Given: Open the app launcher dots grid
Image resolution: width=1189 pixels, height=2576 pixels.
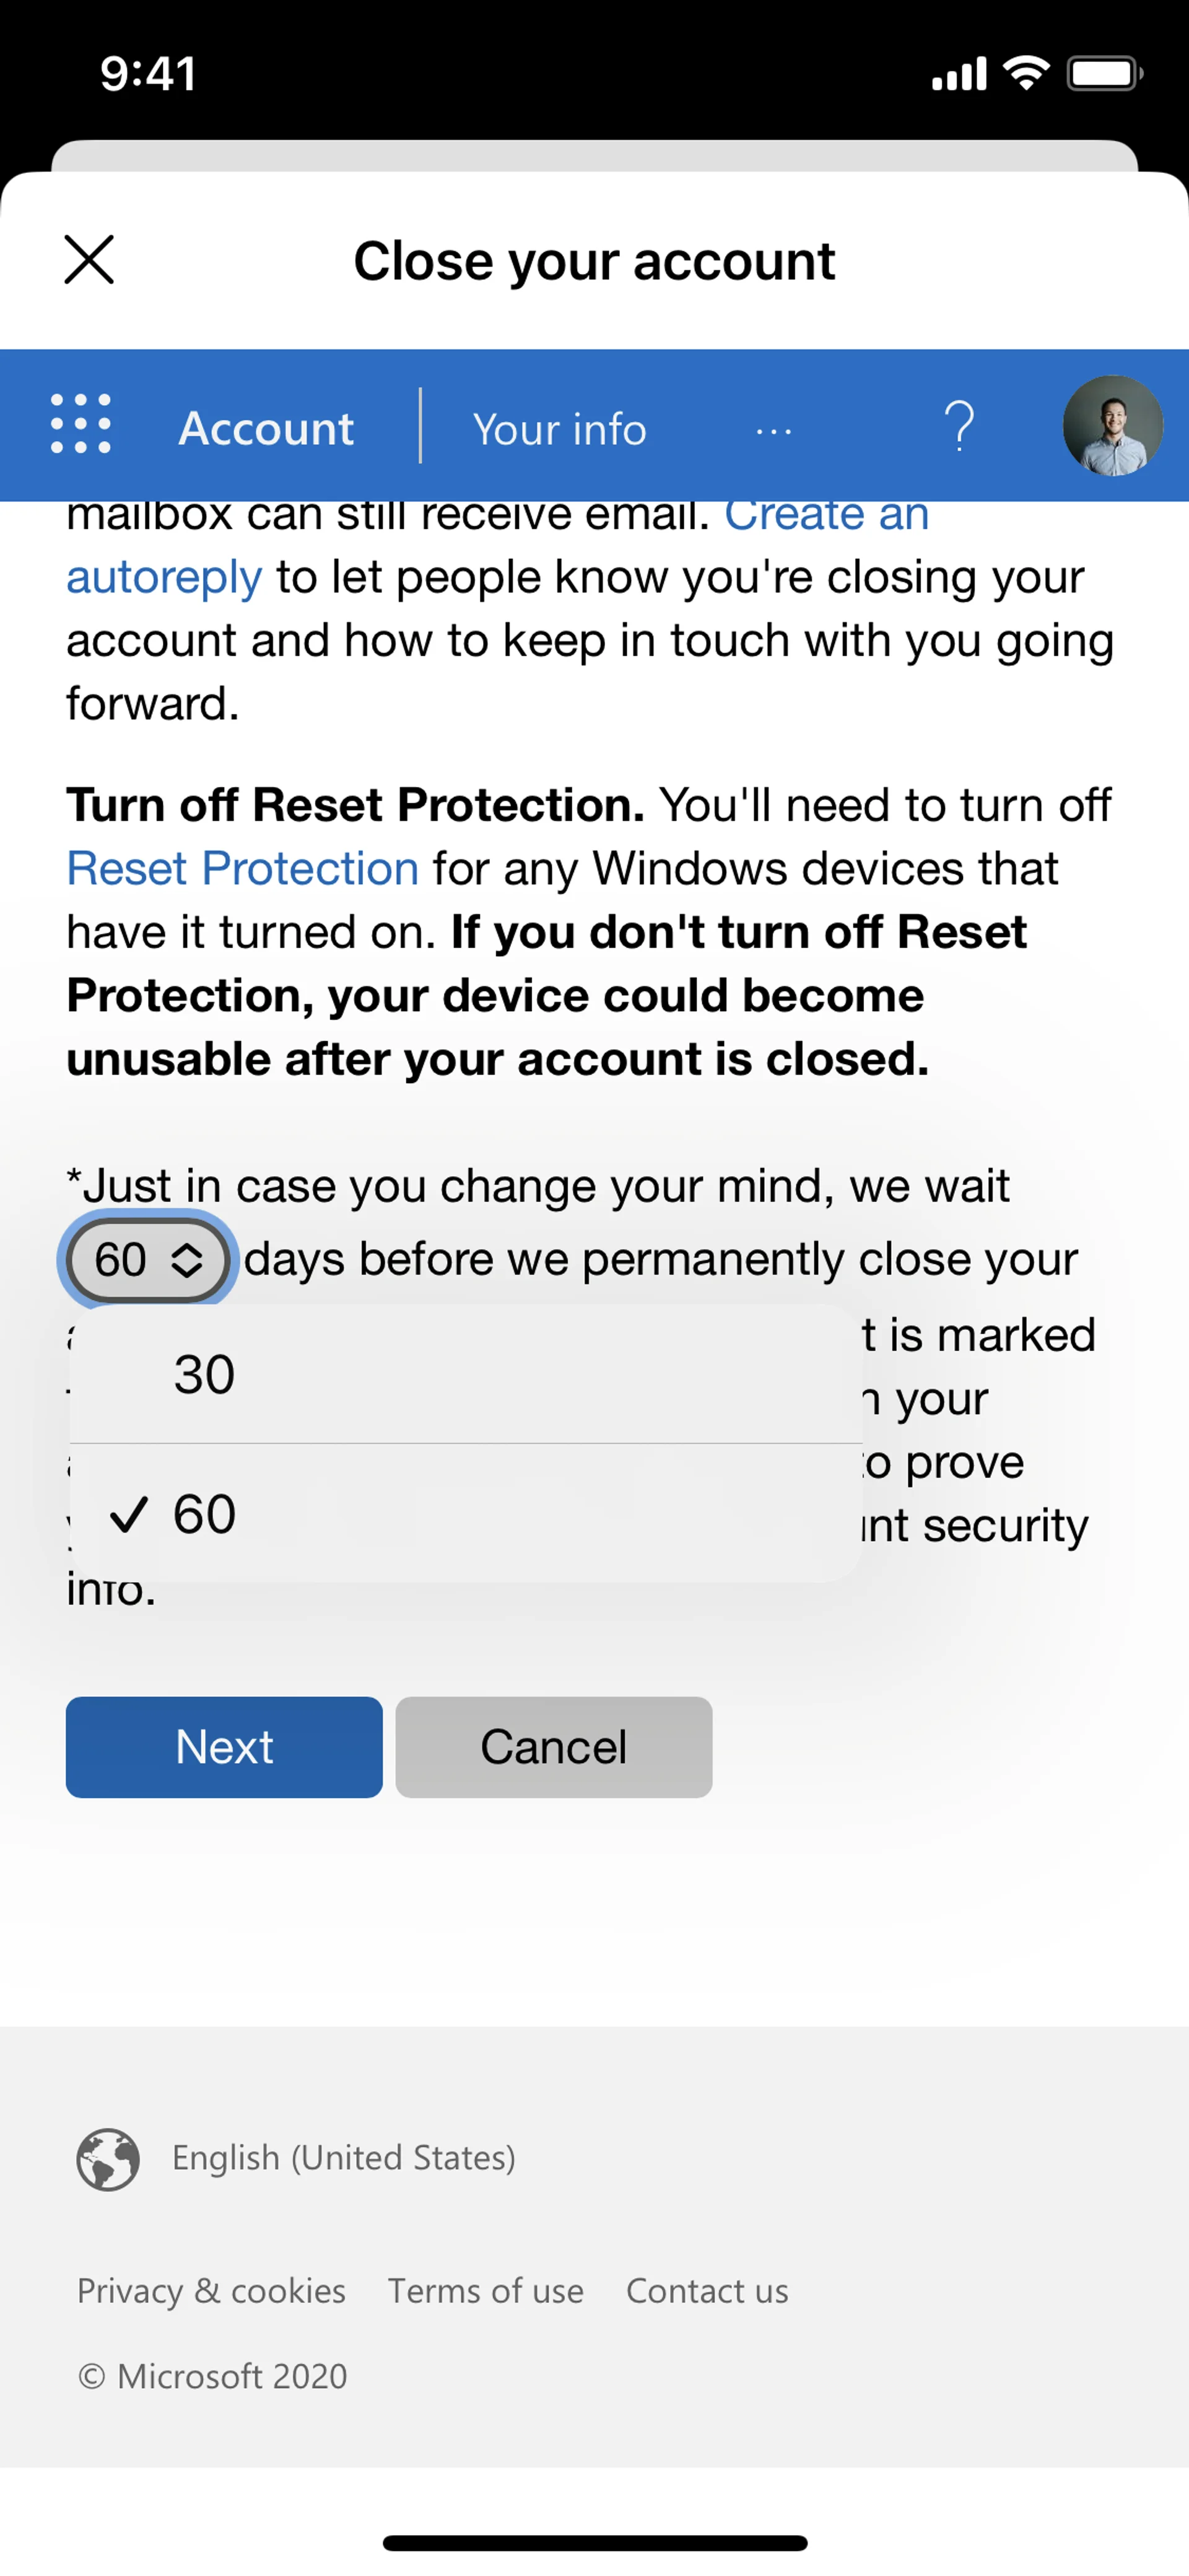Looking at the screenshot, I should (x=81, y=424).
